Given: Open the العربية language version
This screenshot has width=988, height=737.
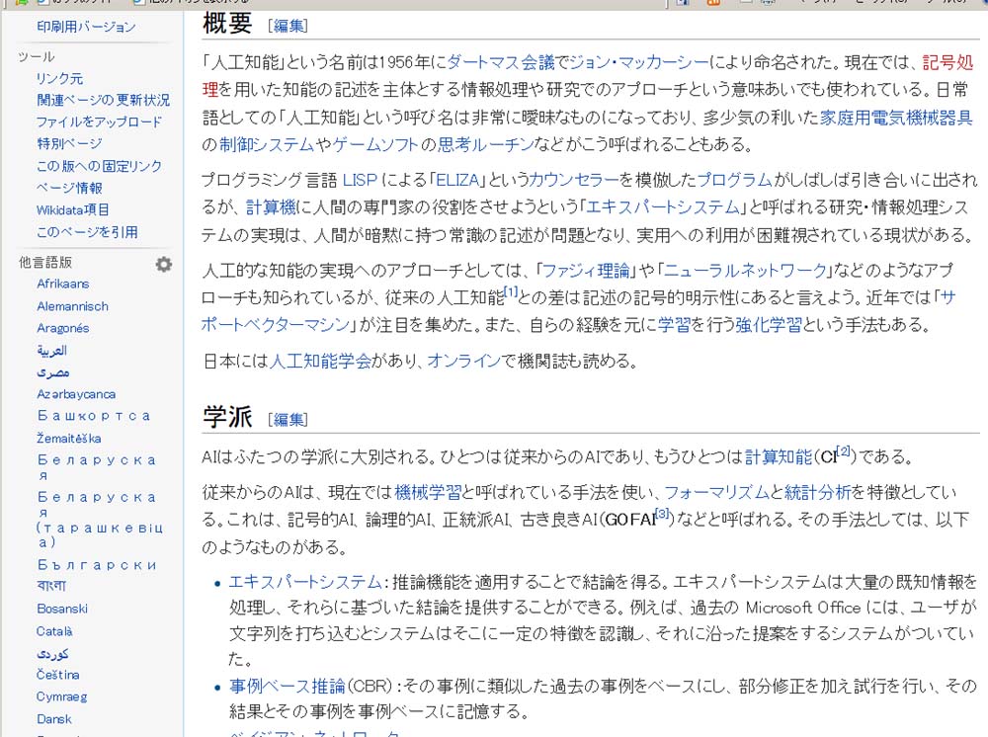Looking at the screenshot, I should (51, 351).
